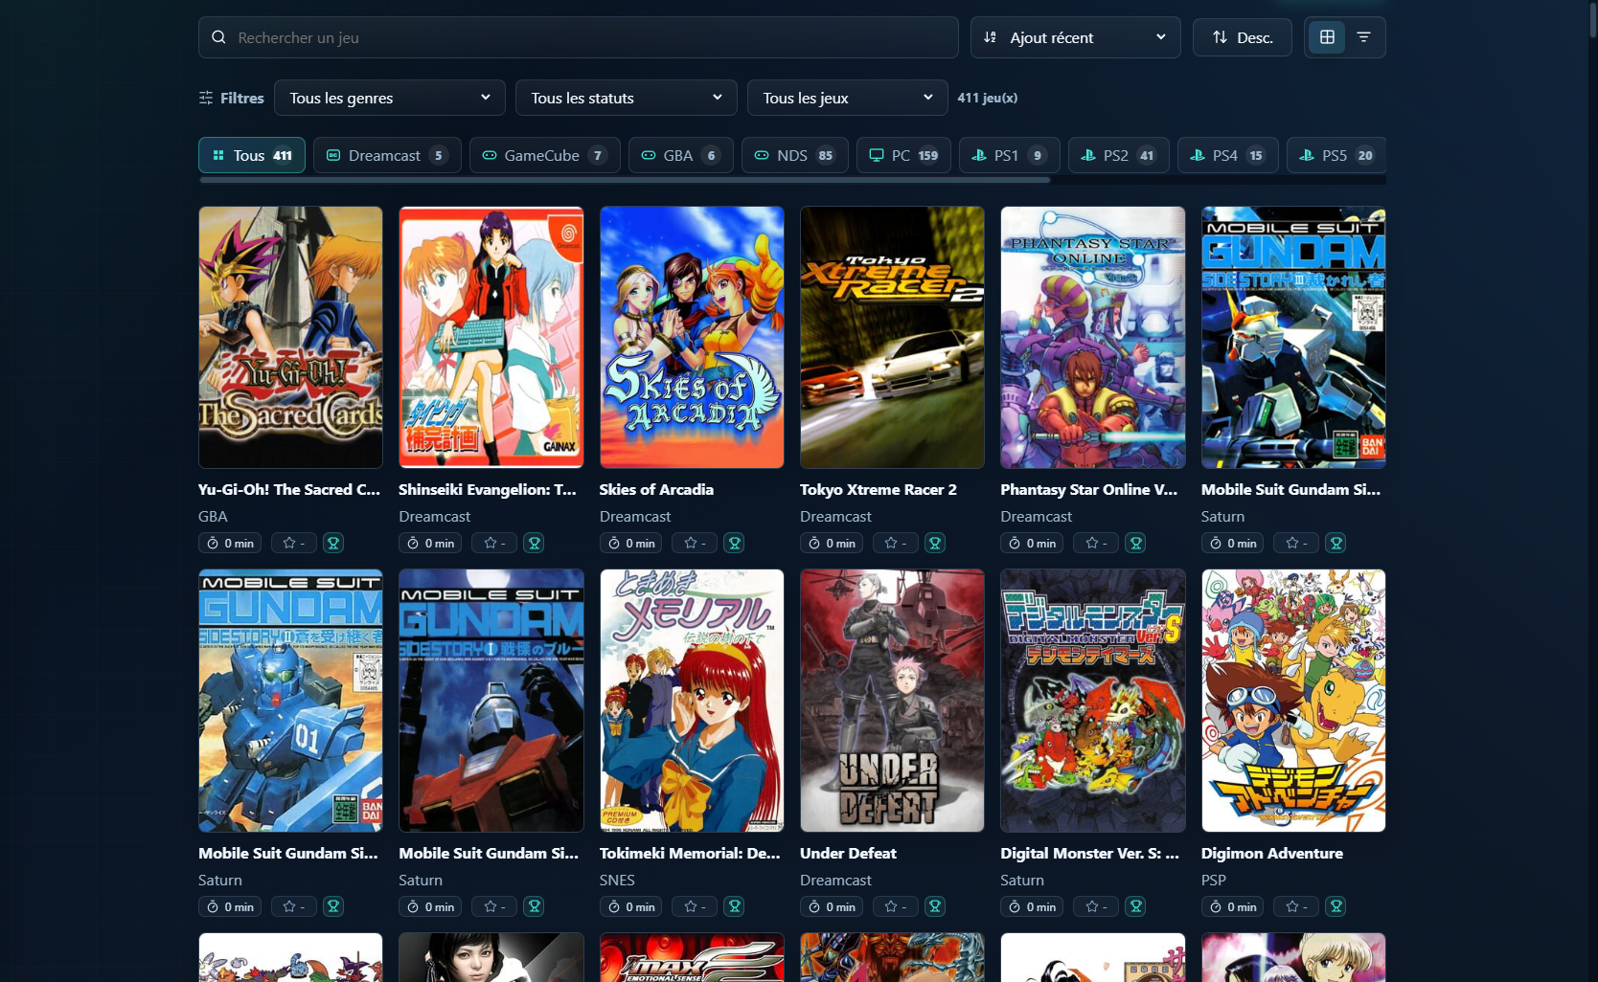Image resolution: width=1598 pixels, height=982 pixels.
Task: Click 0 min playtime under Skies of Arcadia
Action: coord(632,543)
